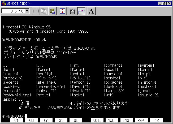Click the [spool] directory entry
This screenshot has width=173, height=124.
point(111,70)
